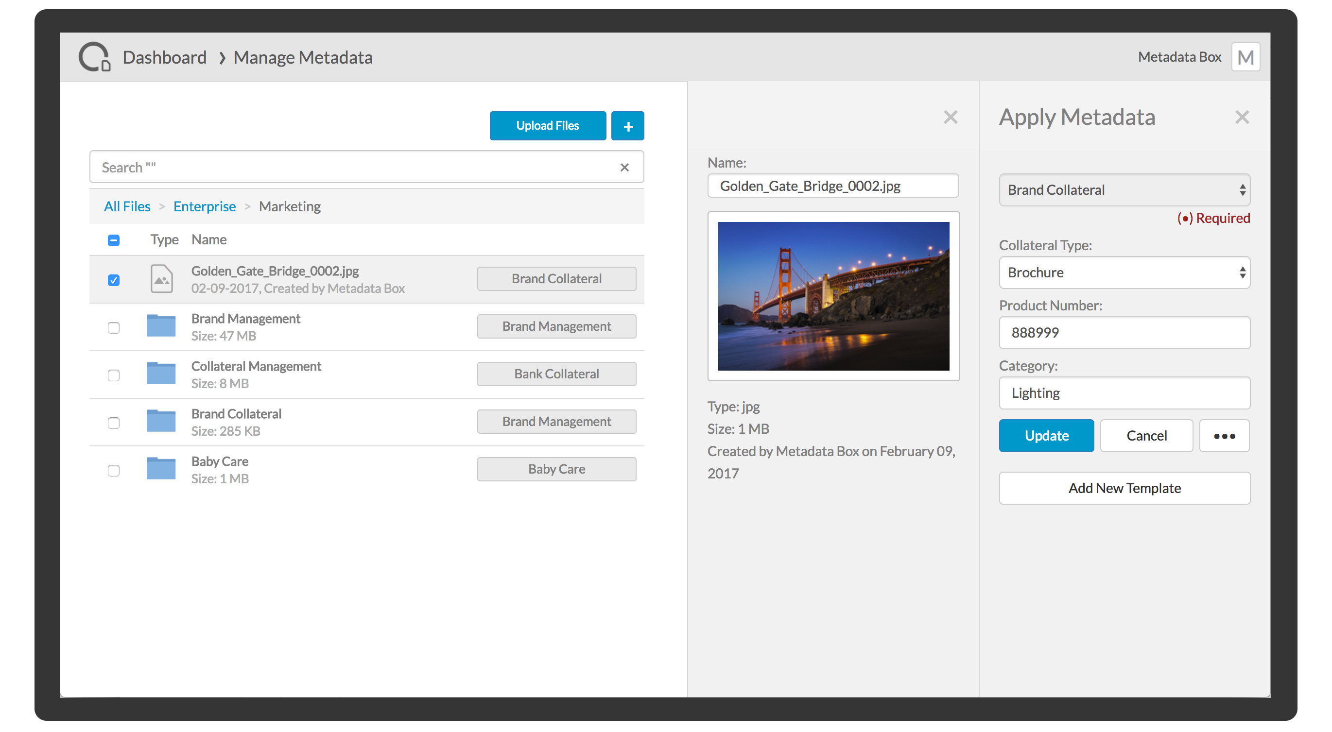This screenshot has height=732, width=1332.
Task: Open the Baby Care folder icon
Action: point(161,468)
